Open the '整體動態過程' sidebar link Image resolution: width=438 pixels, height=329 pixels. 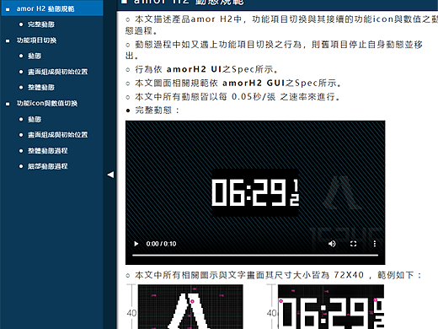coord(48,150)
